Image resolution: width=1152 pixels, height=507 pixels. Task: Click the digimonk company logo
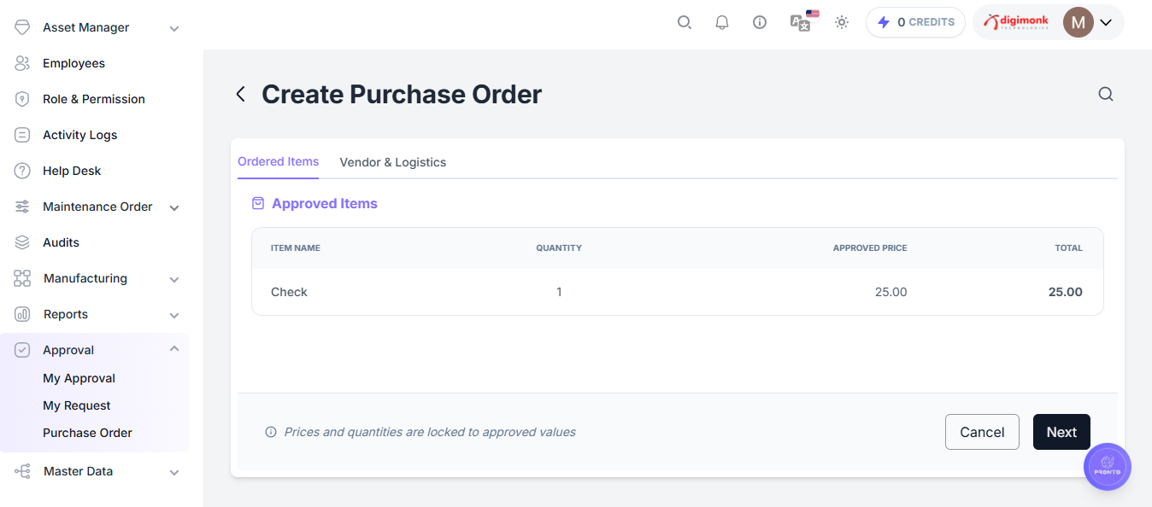point(1016,22)
